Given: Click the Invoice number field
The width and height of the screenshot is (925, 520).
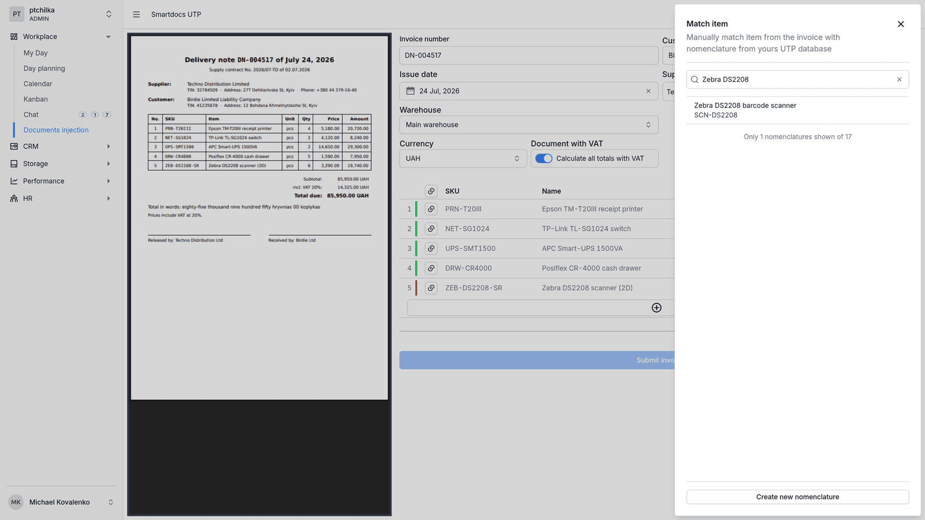Looking at the screenshot, I should click(x=528, y=55).
